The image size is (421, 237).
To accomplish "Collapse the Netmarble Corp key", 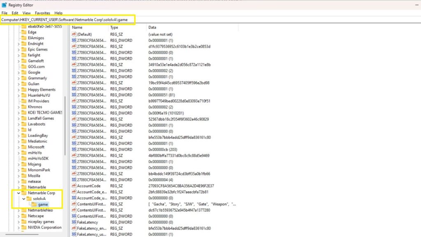I will (x=19, y=193).
